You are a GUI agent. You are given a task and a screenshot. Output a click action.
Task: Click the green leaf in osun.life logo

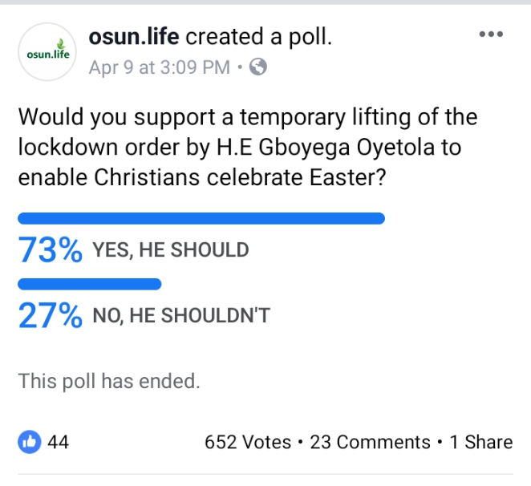click(x=61, y=44)
